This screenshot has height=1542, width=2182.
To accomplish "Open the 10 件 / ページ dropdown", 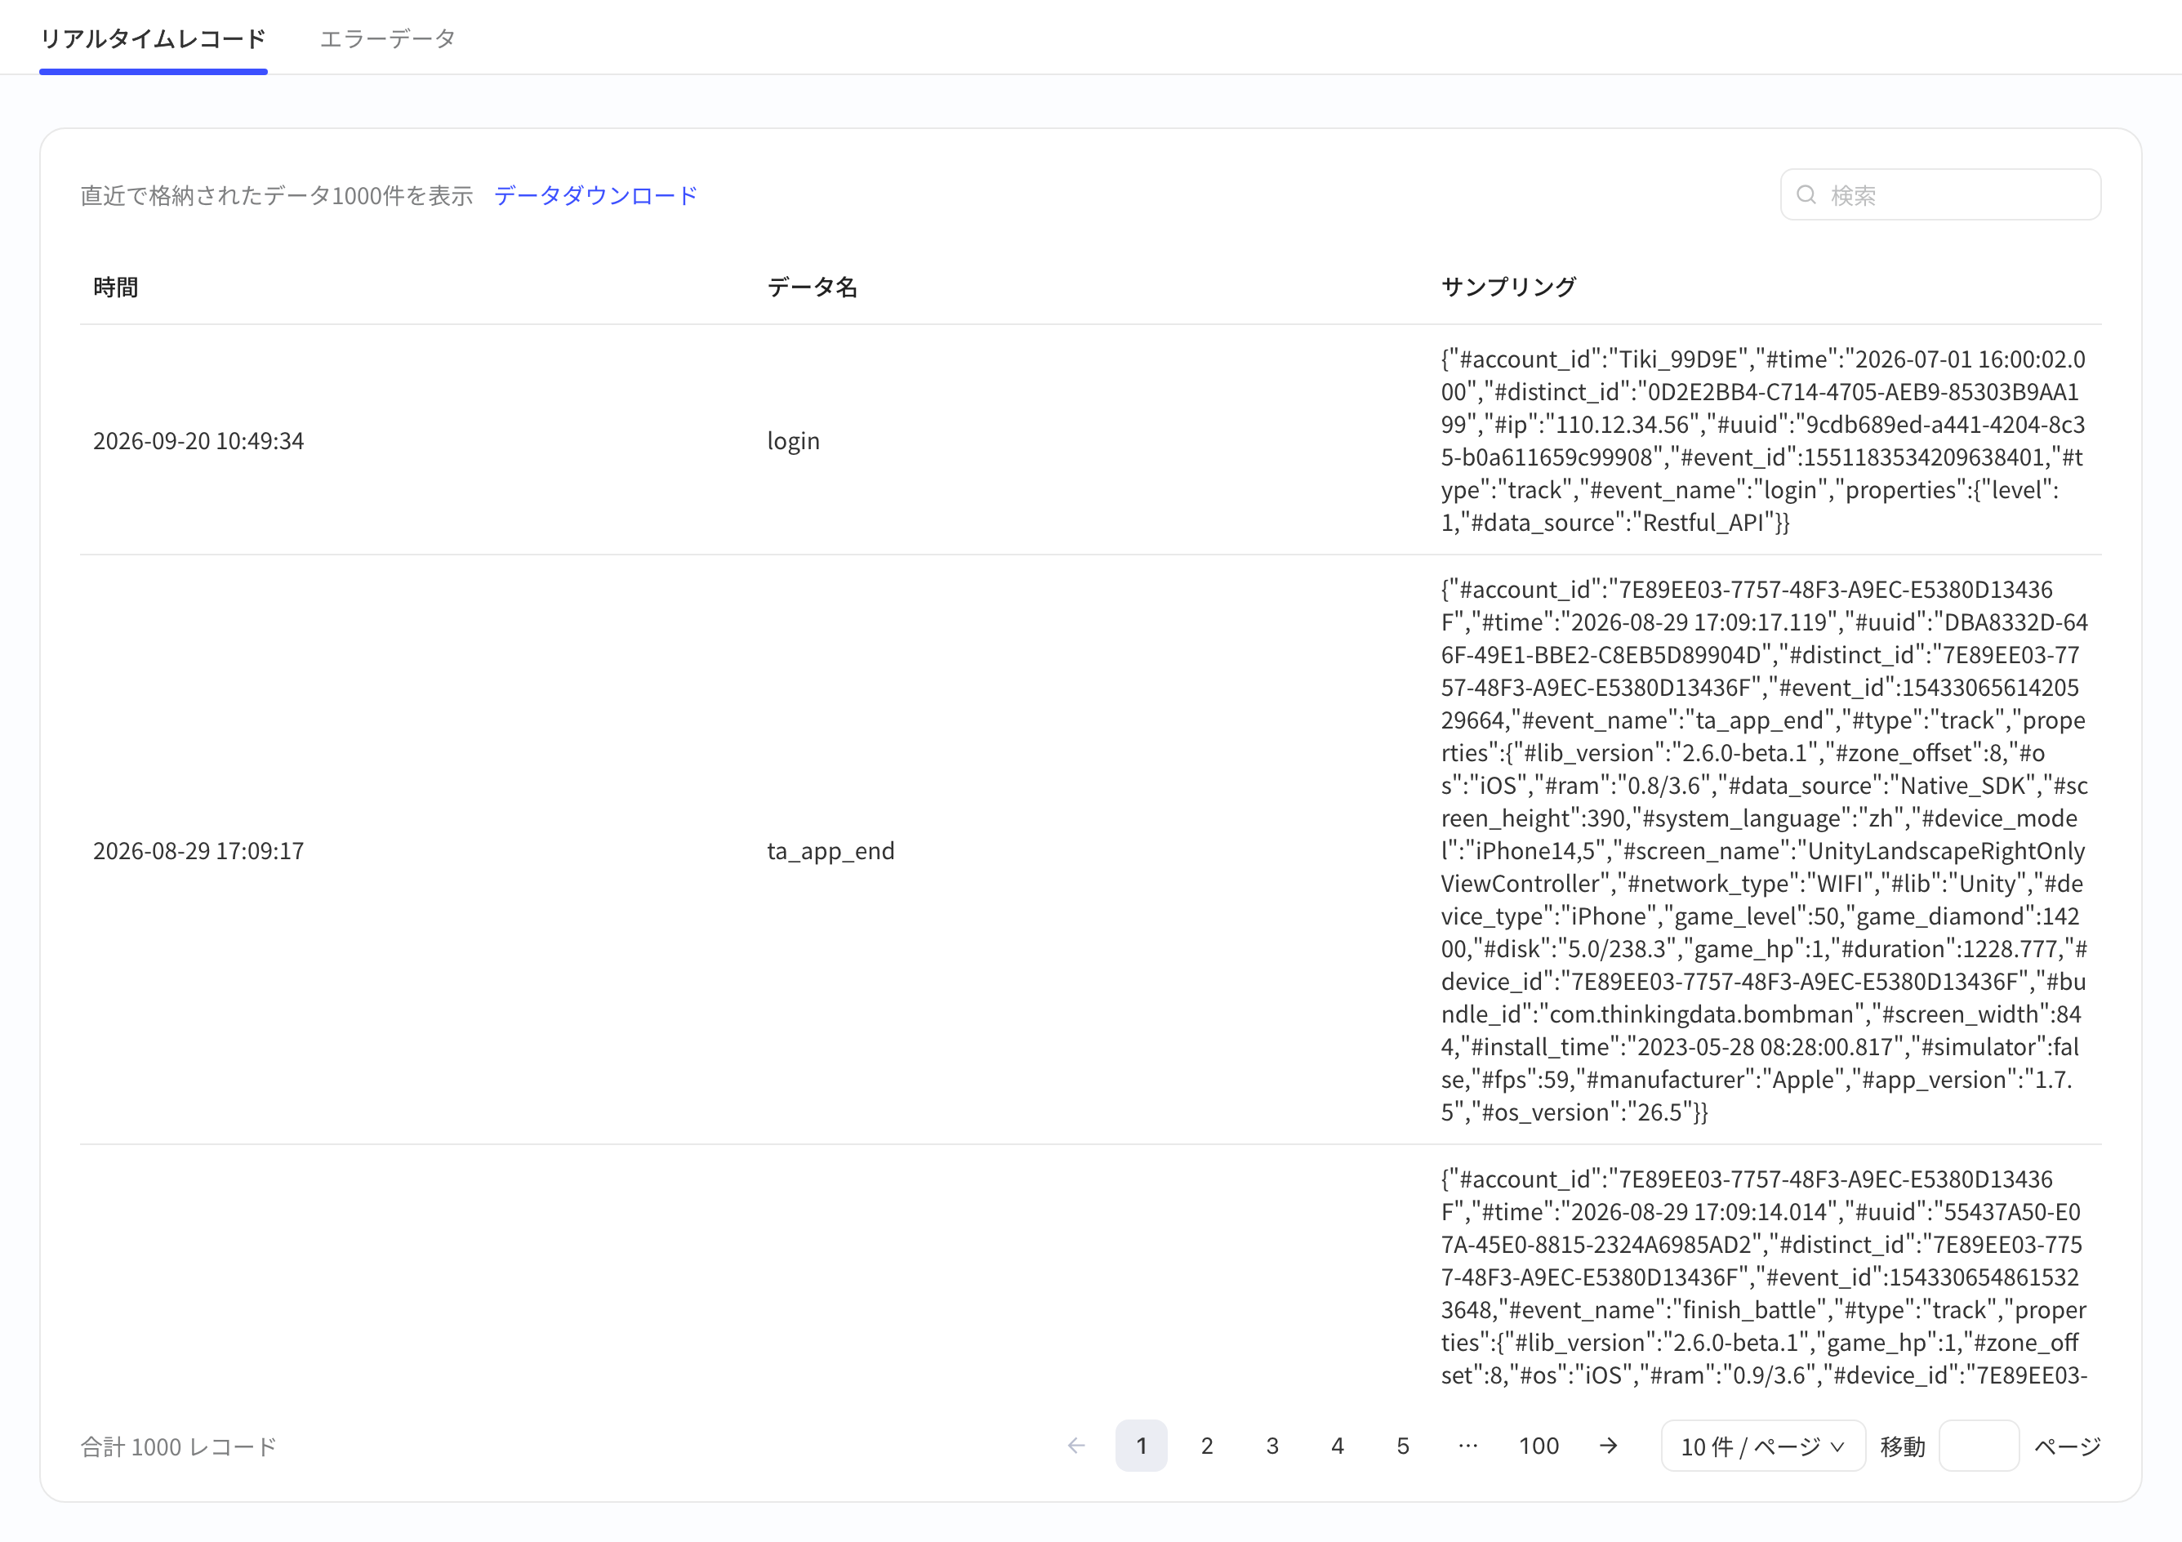I will [1763, 1446].
